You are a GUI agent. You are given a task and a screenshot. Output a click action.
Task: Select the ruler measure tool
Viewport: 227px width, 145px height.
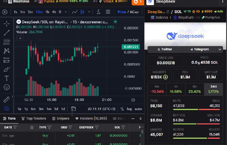pos(7,100)
